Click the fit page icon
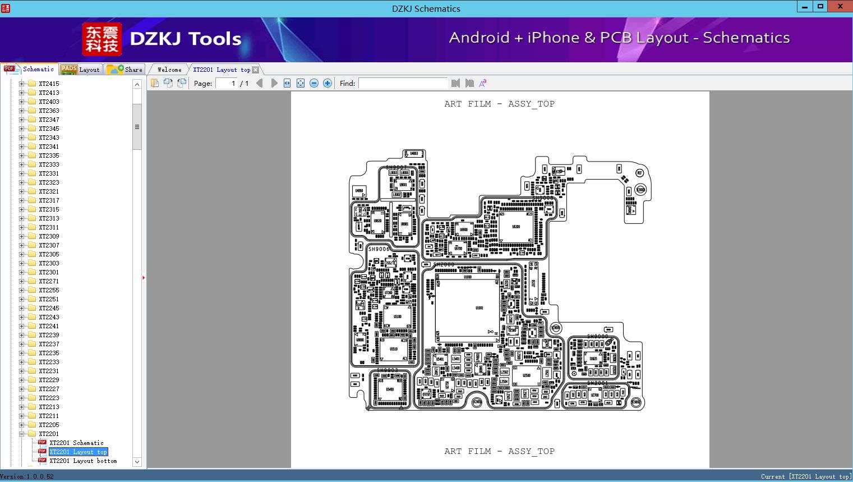The width and height of the screenshot is (853, 482). (x=301, y=83)
